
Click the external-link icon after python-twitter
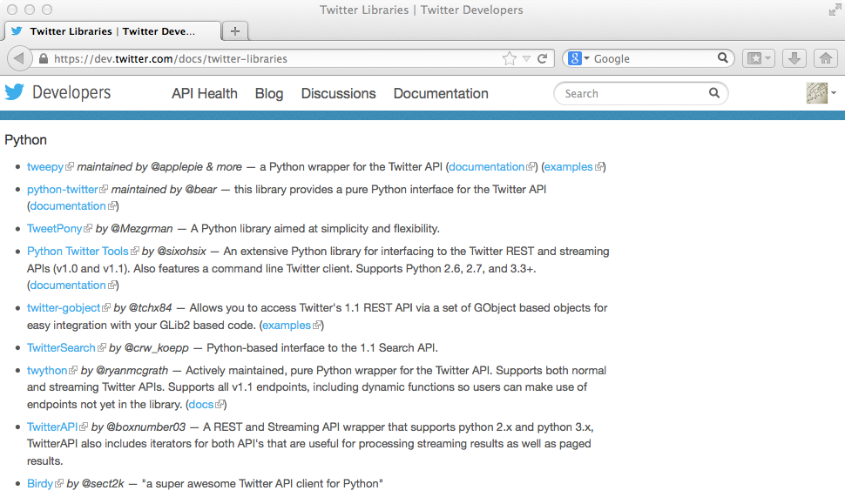[104, 190]
